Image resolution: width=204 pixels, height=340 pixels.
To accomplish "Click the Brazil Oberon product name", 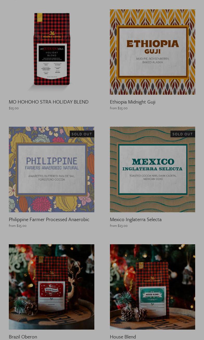I will [23, 337].
